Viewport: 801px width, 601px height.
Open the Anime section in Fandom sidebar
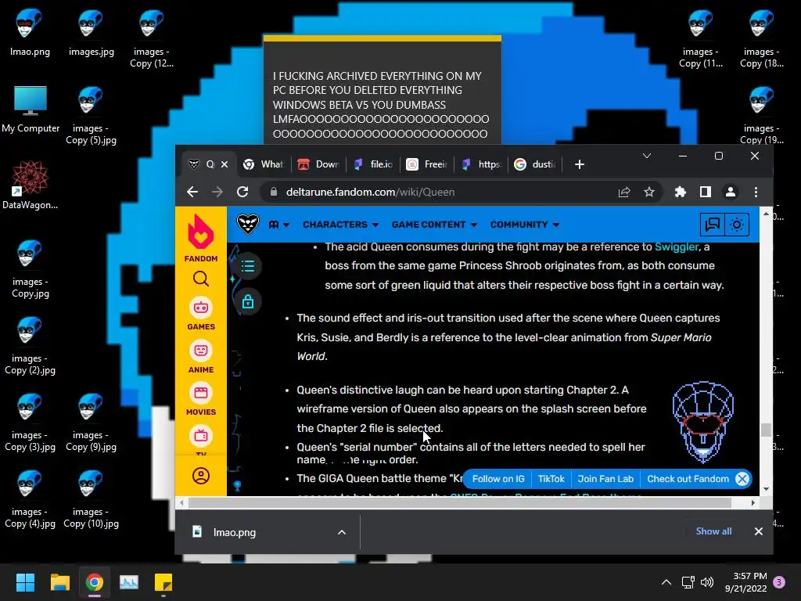tap(201, 357)
